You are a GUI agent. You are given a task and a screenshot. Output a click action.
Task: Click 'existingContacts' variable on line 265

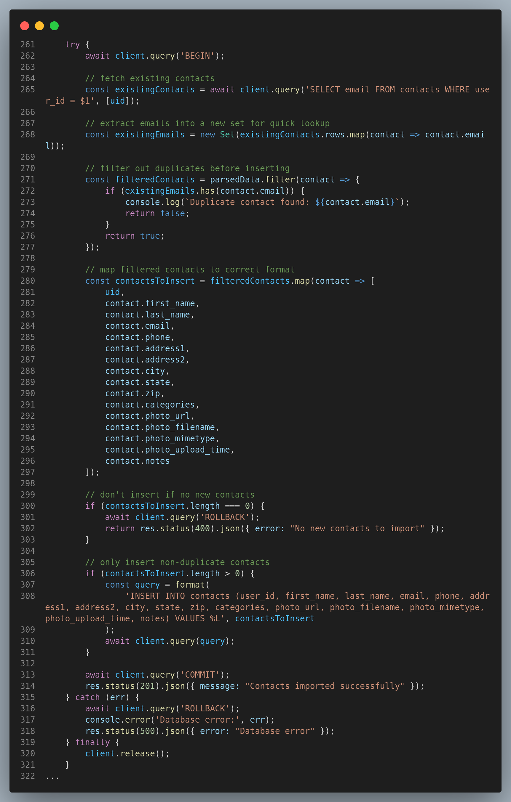[155, 90]
